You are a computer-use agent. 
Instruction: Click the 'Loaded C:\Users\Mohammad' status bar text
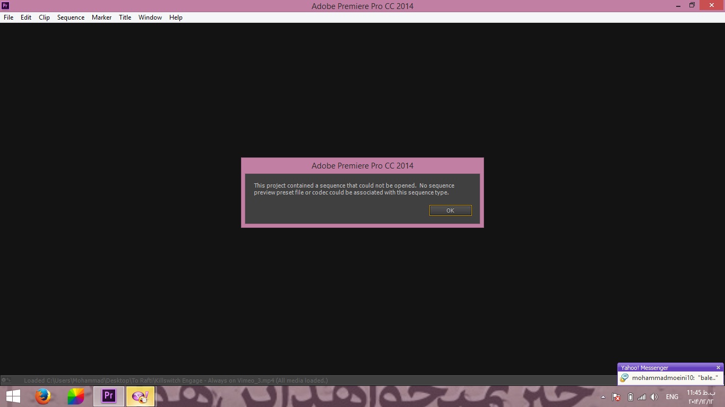[x=176, y=381]
